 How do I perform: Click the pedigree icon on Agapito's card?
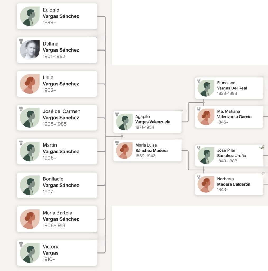(x=117, y=115)
